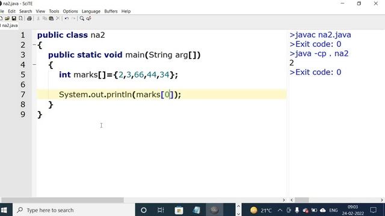This screenshot has width=385, height=216.
Task: Click line number 7 in the margin
Action: click(x=23, y=95)
